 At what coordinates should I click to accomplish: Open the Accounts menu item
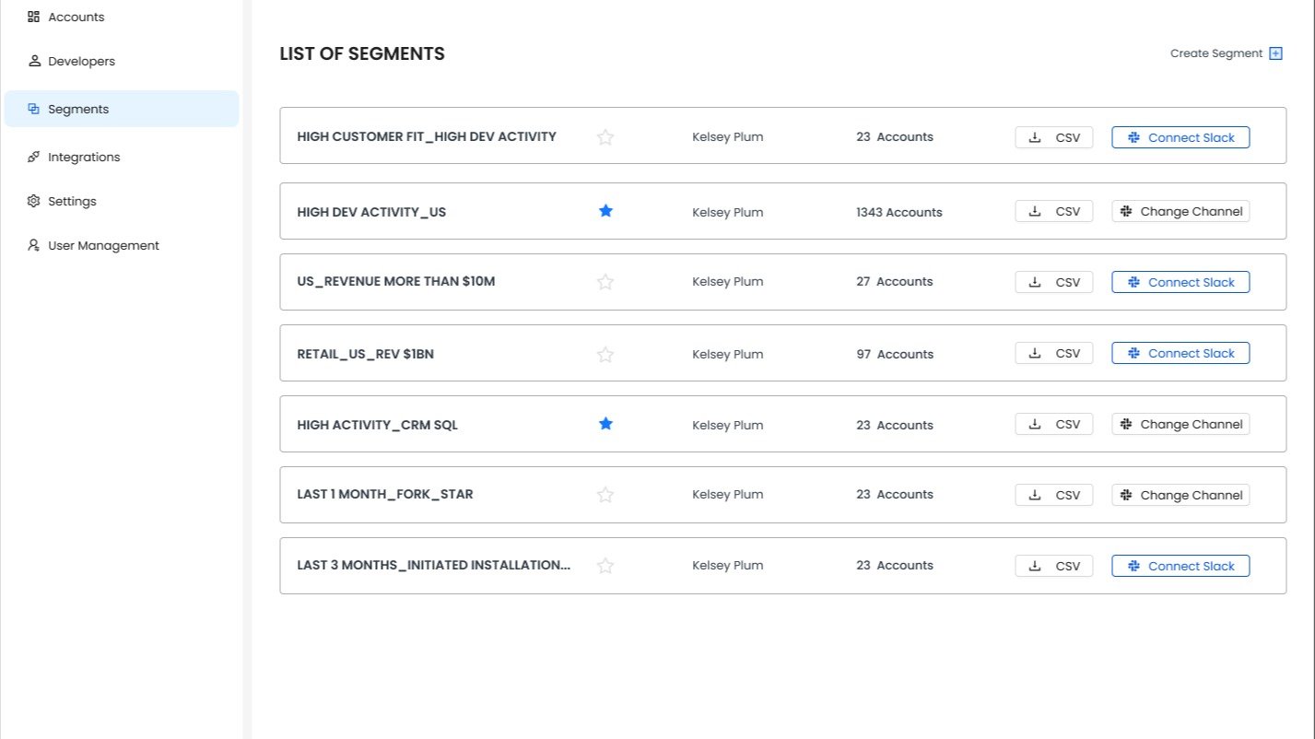76,17
